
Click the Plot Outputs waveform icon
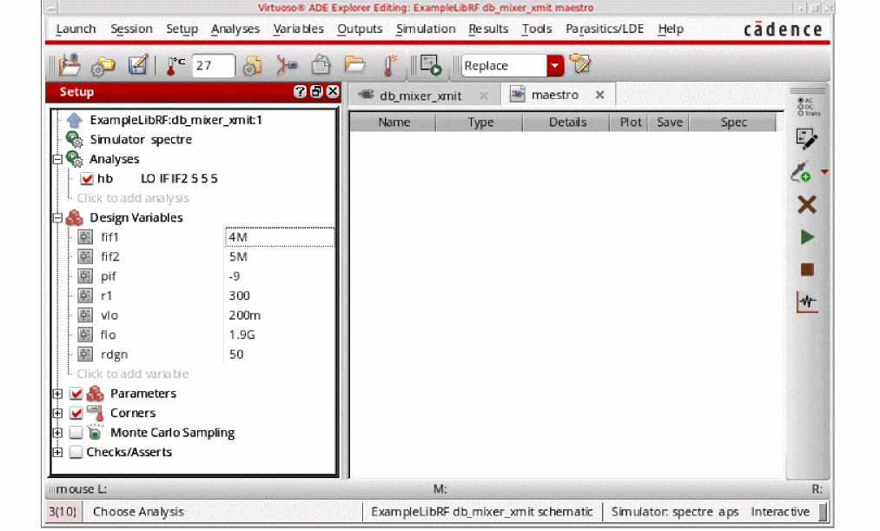(x=807, y=302)
